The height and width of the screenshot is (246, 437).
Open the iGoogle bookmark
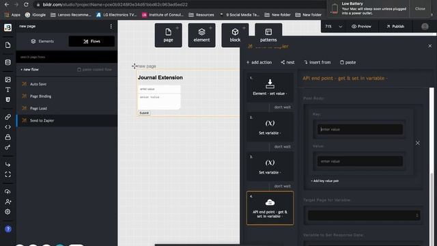[x=36, y=15]
